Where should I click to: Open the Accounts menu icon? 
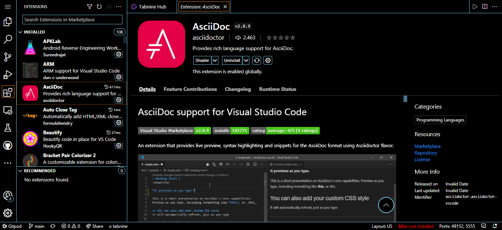(8, 196)
